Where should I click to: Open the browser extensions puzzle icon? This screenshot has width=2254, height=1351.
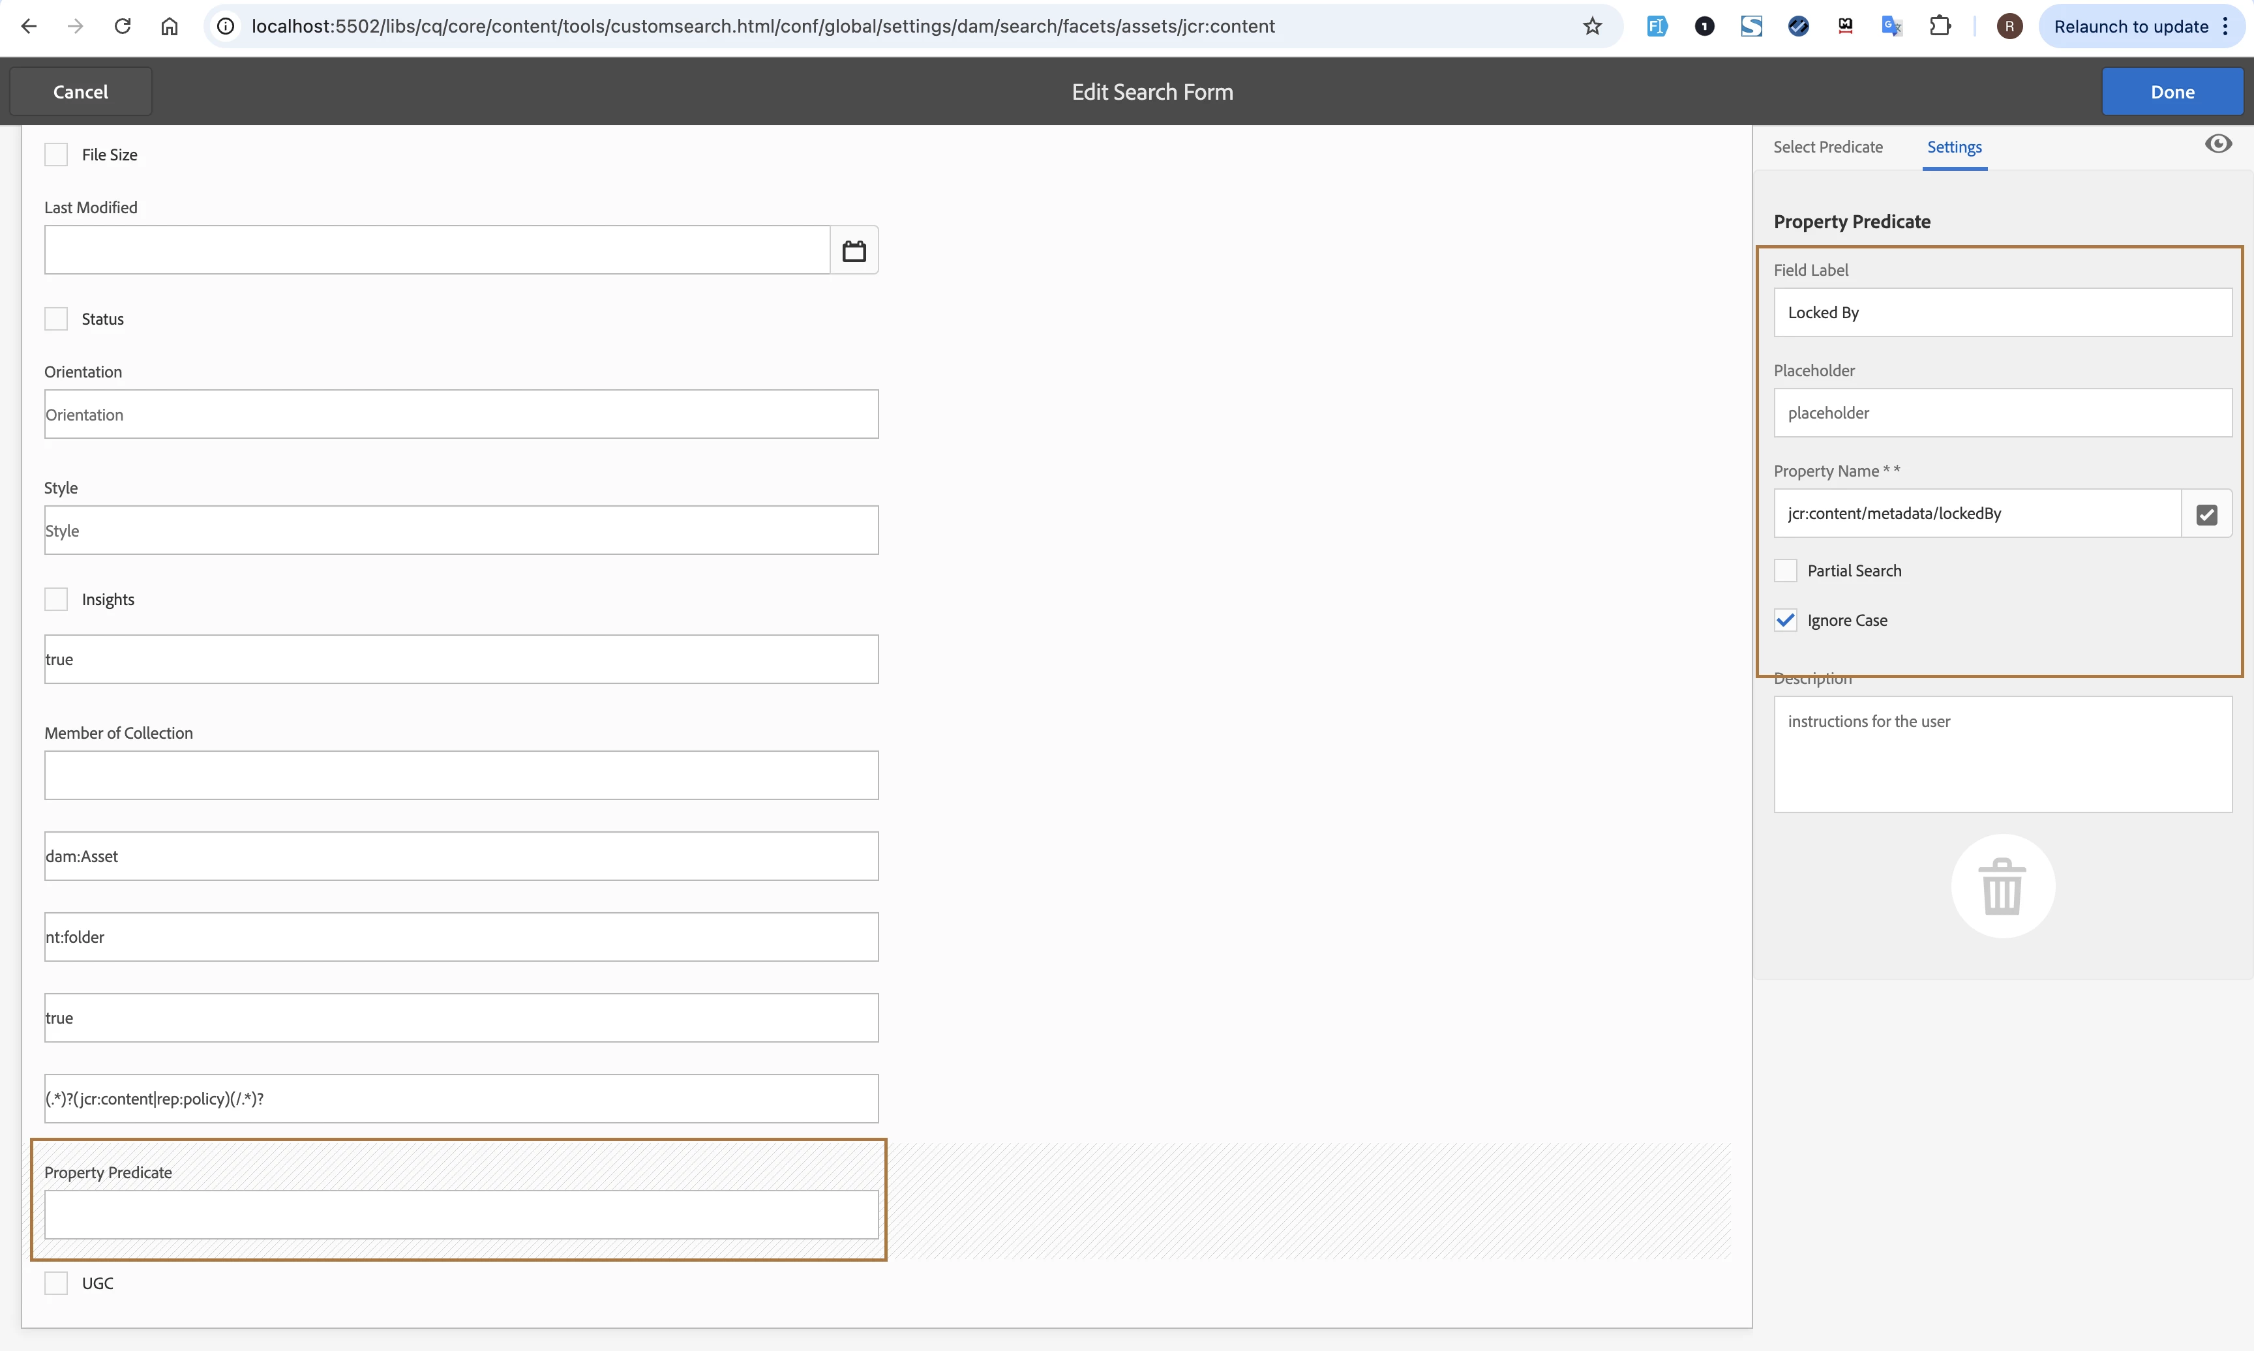click(x=1939, y=26)
